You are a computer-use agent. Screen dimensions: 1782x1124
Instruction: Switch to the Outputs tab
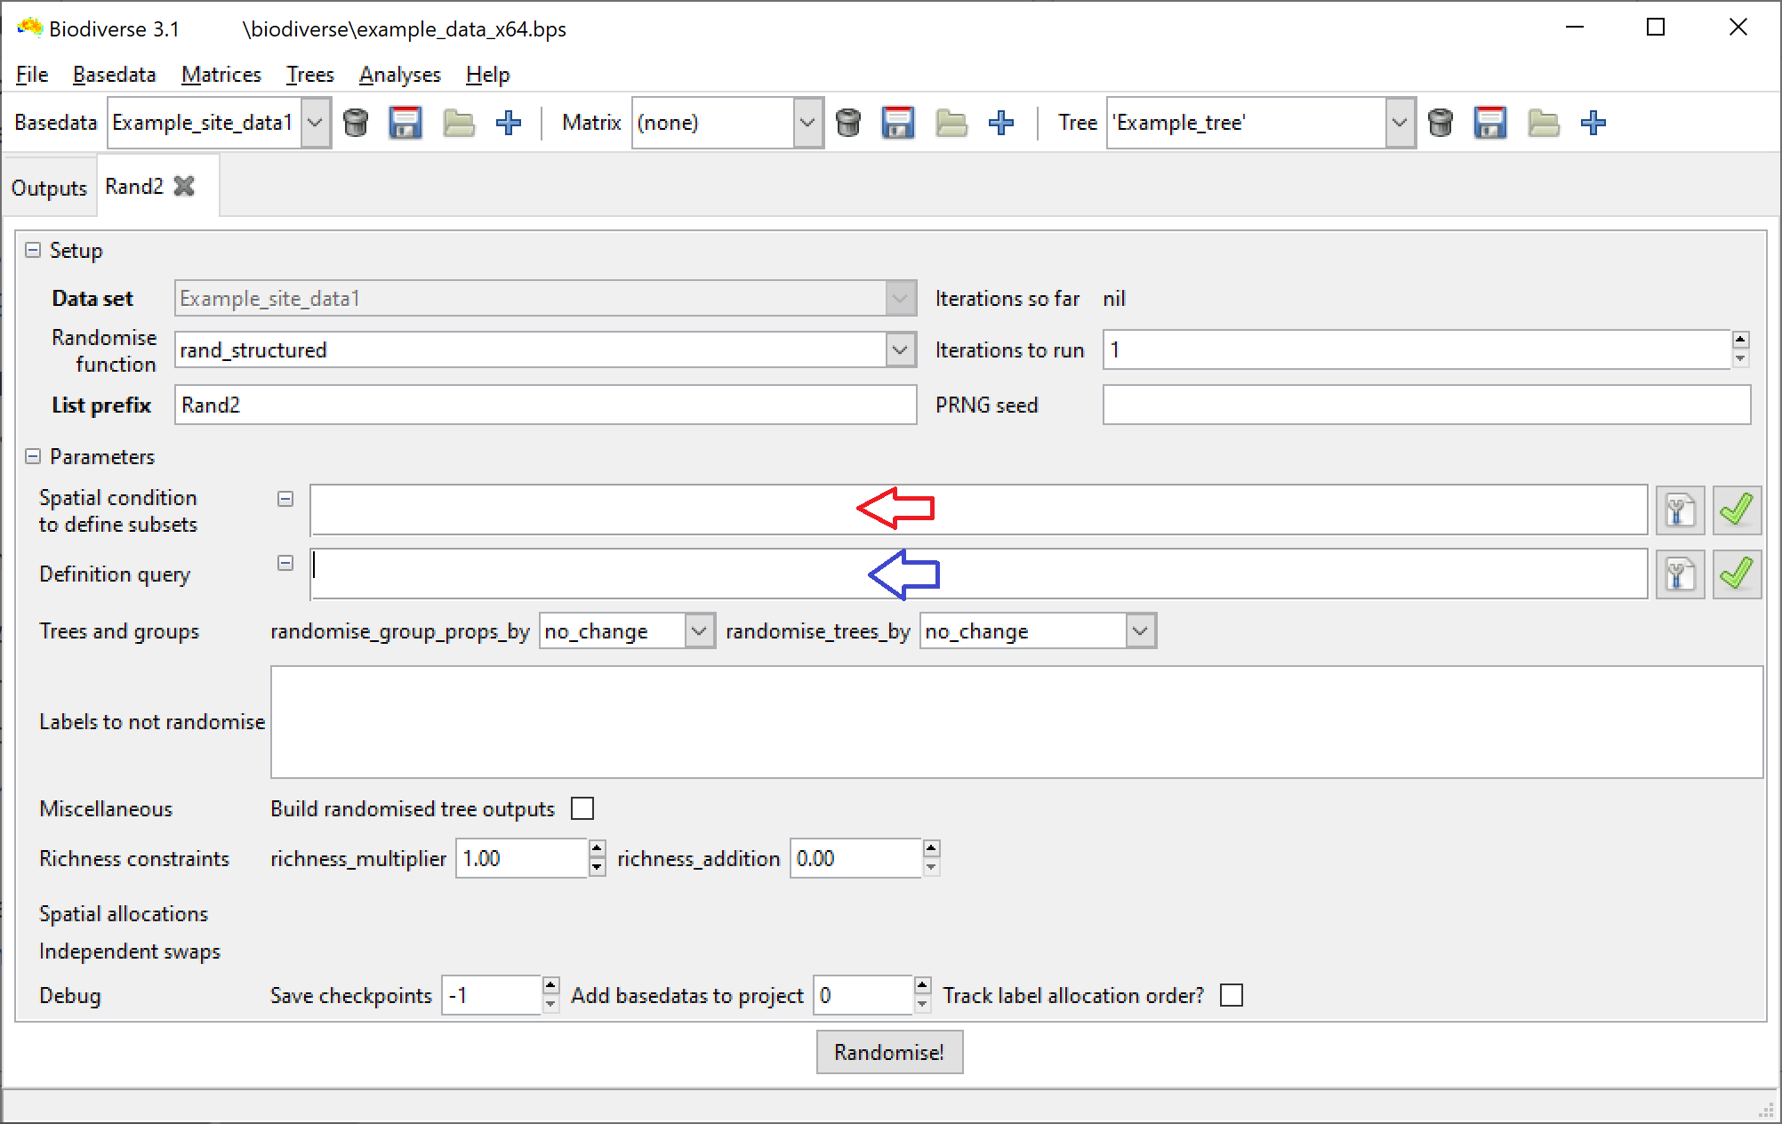pos(48,187)
